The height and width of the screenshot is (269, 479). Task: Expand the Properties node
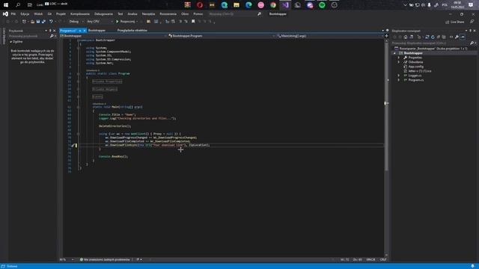tap(399, 58)
